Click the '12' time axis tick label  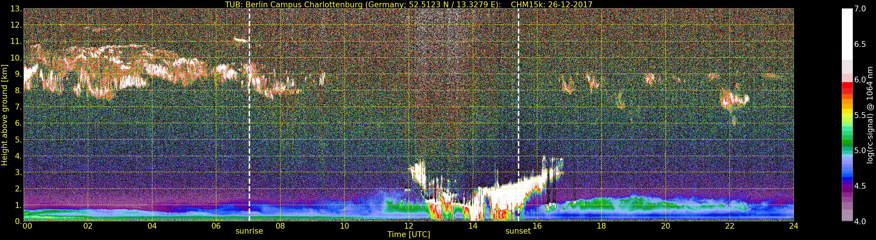click(x=408, y=226)
